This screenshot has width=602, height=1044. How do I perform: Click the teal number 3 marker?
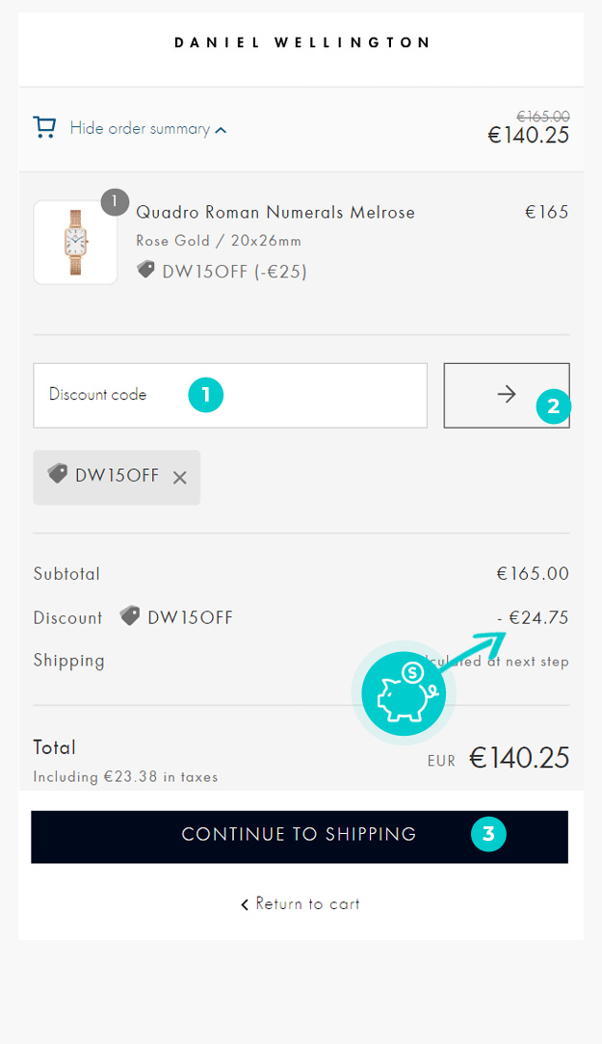coord(488,834)
